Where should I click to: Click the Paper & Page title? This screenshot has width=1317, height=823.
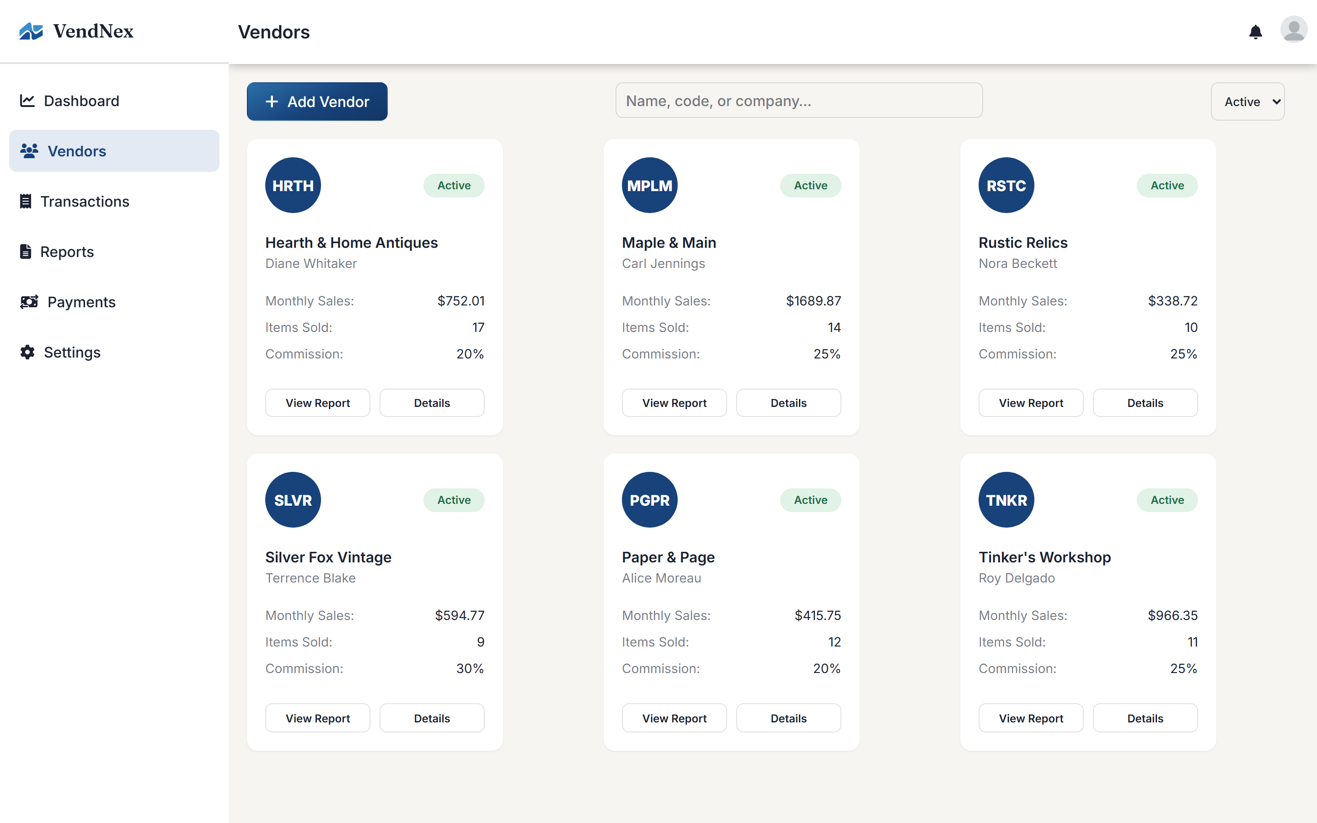[x=668, y=557]
